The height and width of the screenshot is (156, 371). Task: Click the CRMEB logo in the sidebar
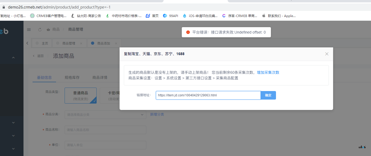4,31
